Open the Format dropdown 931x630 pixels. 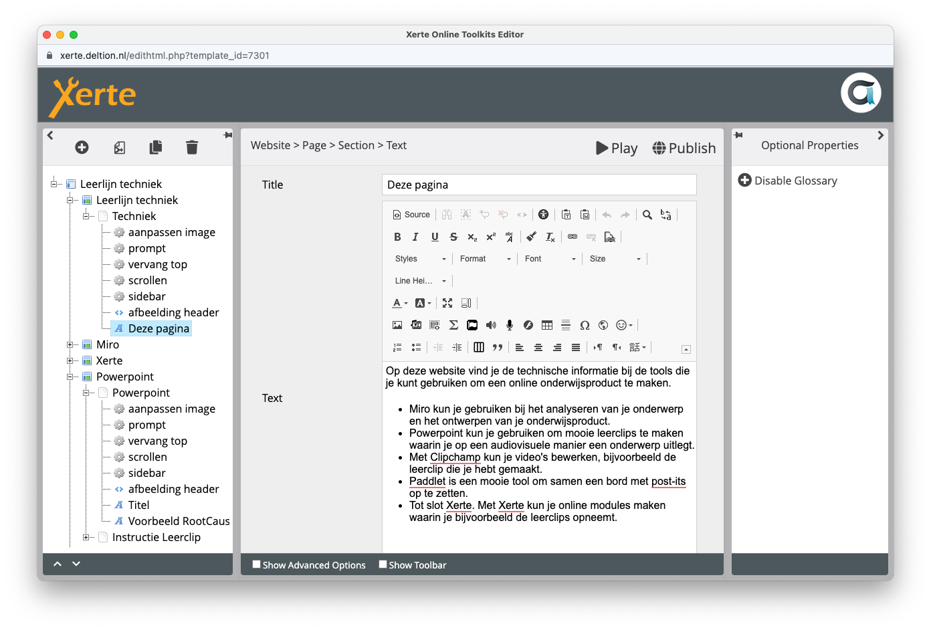point(485,259)
